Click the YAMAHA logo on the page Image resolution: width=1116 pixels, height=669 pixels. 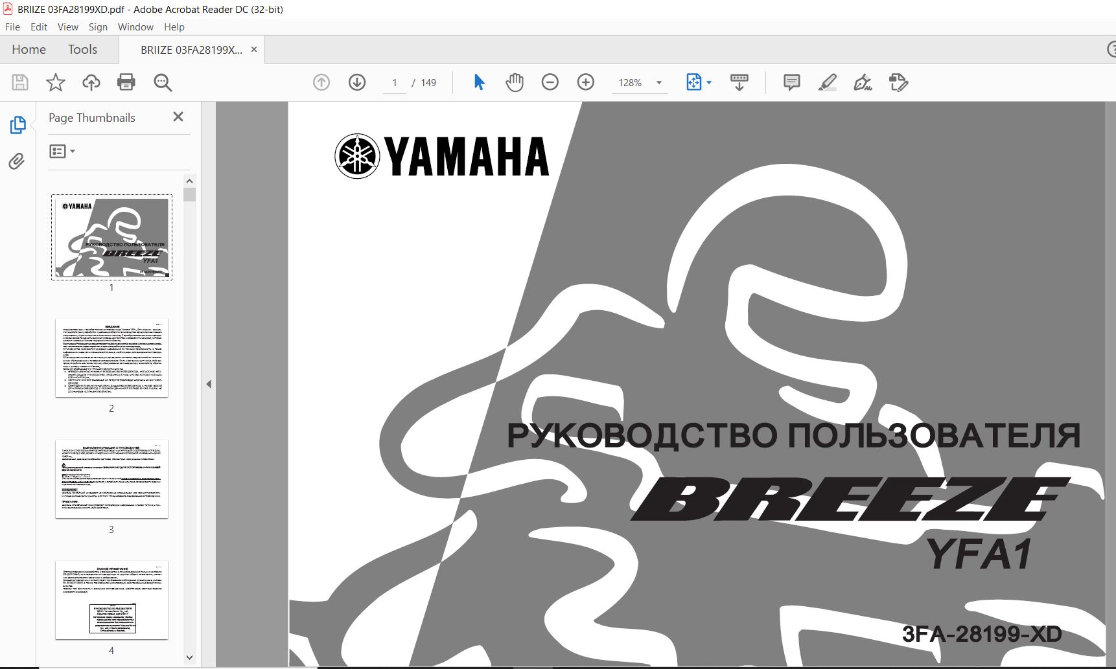coord(442,156)
